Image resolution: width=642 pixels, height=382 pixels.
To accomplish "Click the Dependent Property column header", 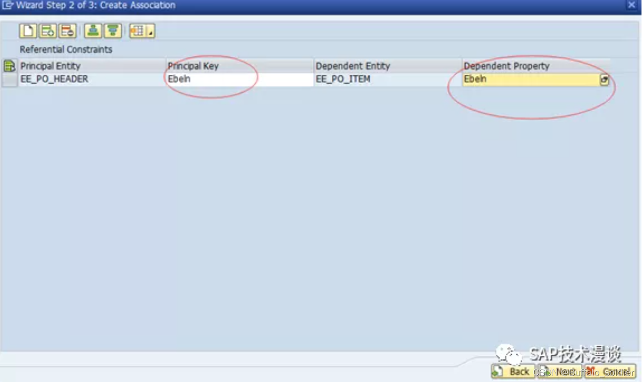I will click(x=536, y=66).
